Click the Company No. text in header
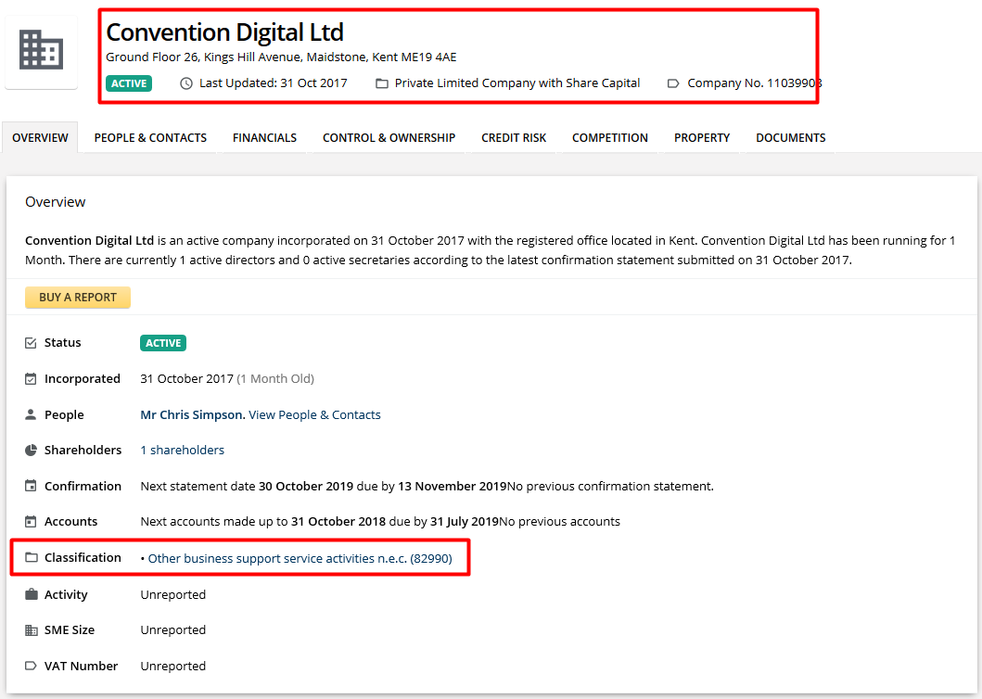The width and height of the screenshot is (982, 699). click(755, 83)
